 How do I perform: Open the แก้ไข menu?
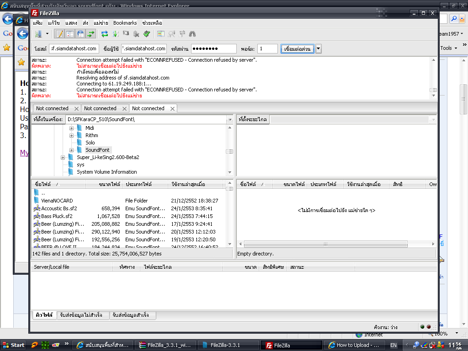[x=54, y=23]
